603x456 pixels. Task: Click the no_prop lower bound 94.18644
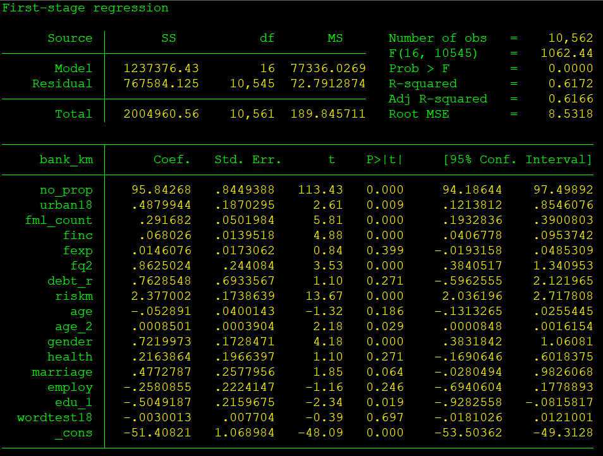pyautogui.click(x=472, y=190)
